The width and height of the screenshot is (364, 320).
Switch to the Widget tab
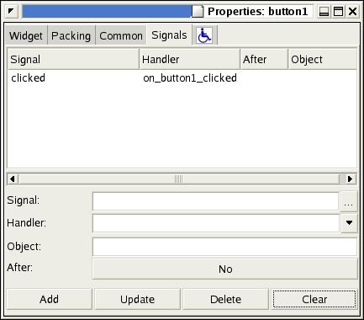pyautogui.click(x=26, y=35)
